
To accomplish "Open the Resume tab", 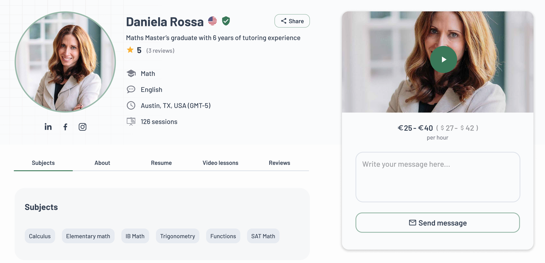I will tap(161, 163).
